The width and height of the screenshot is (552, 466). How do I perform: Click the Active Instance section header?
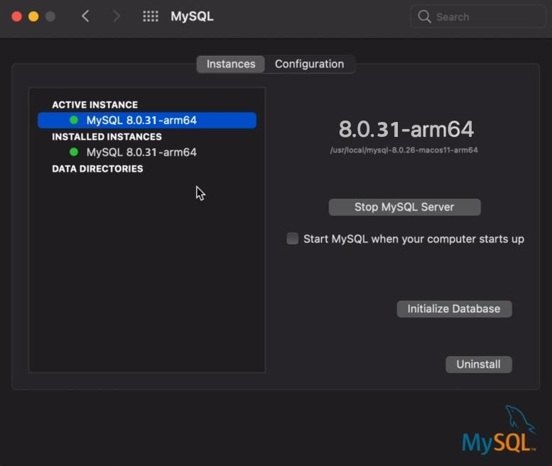[x=95, y=105]
